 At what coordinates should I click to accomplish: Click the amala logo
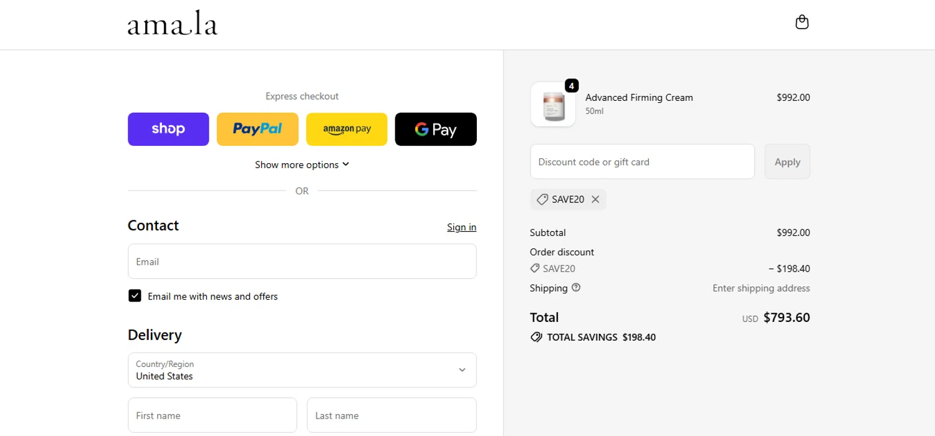click(173, 24)
